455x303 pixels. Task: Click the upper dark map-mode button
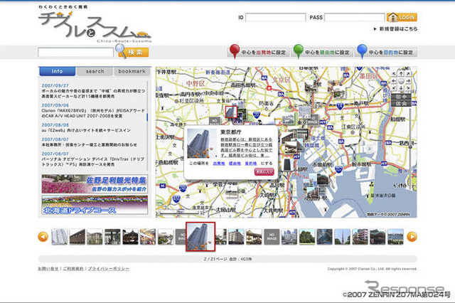point(401,97)
